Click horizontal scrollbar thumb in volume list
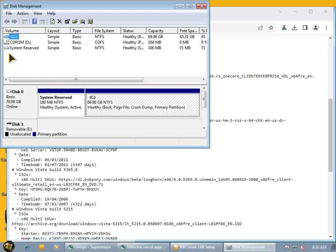The image size is (336, 252). coord(76,79)
